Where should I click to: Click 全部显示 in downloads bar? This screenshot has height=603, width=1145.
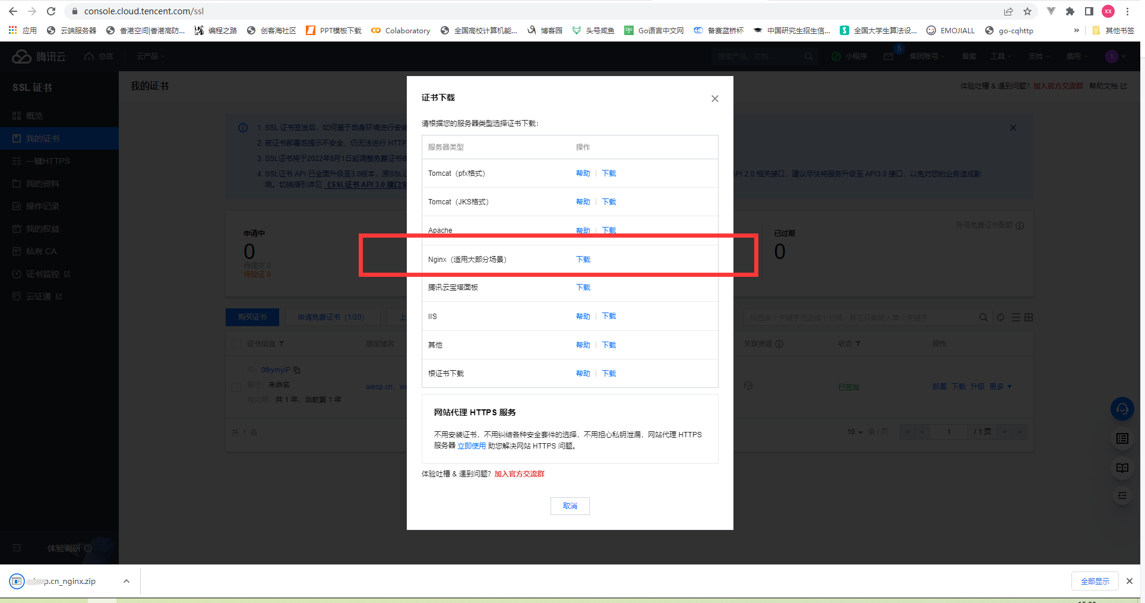(x=1095, y=581)
